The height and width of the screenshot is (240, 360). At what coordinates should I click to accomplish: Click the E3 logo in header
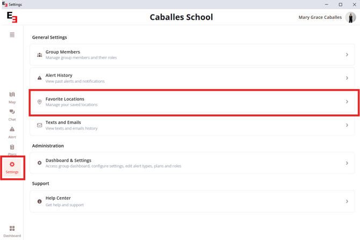tap(12, 17)
